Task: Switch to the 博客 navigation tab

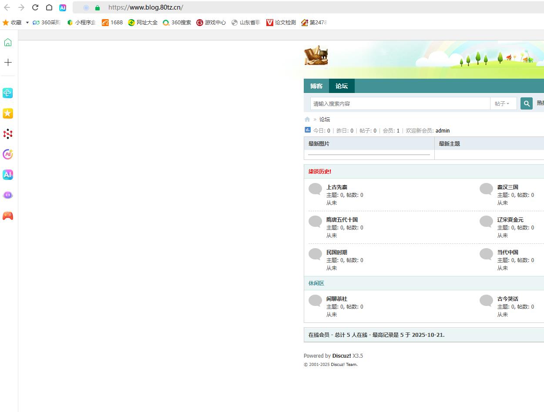Action: pyautogui.click(x=316, y=86)
